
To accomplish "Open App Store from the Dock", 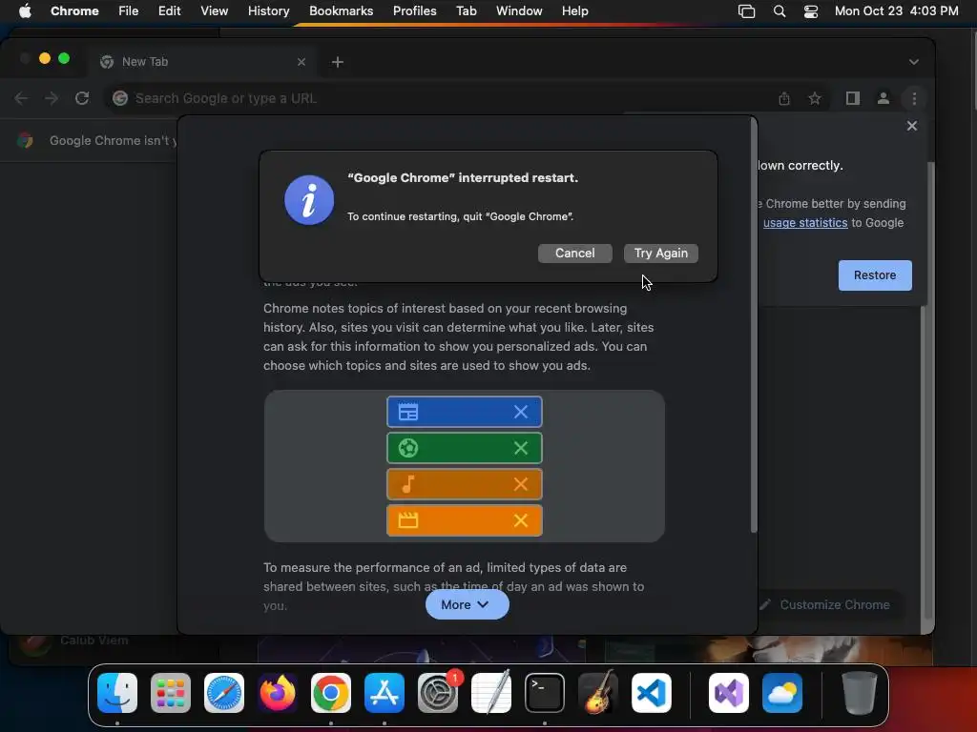I will pos(385,693).
